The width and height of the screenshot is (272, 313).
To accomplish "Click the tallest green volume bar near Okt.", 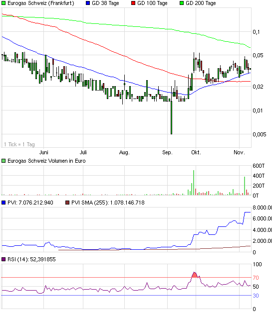I will point(194,183).
